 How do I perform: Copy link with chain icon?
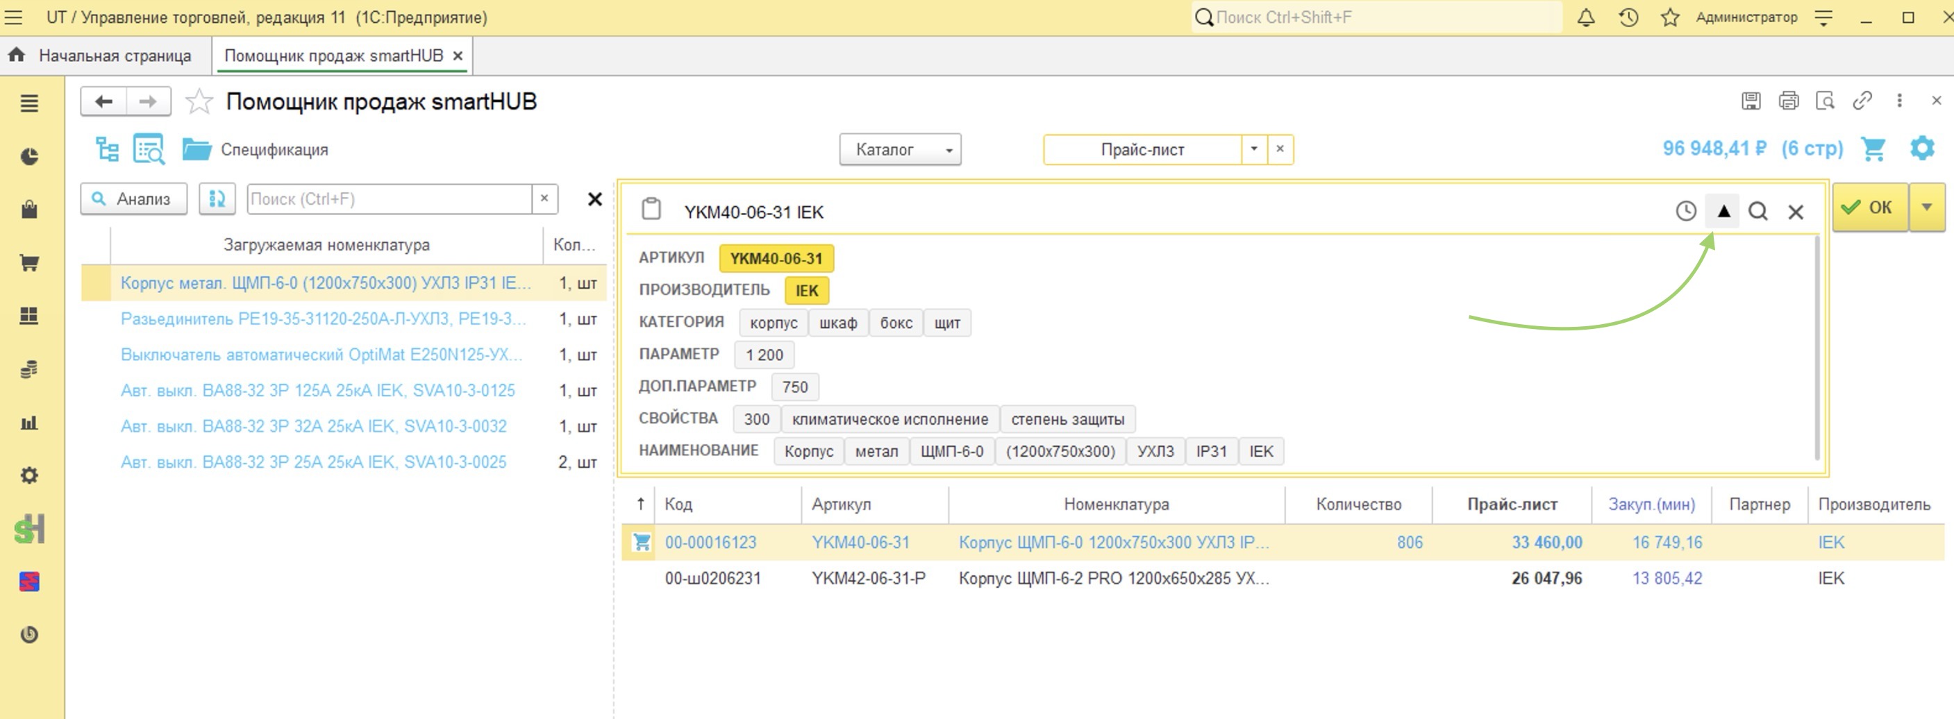tap(1862, 101)
